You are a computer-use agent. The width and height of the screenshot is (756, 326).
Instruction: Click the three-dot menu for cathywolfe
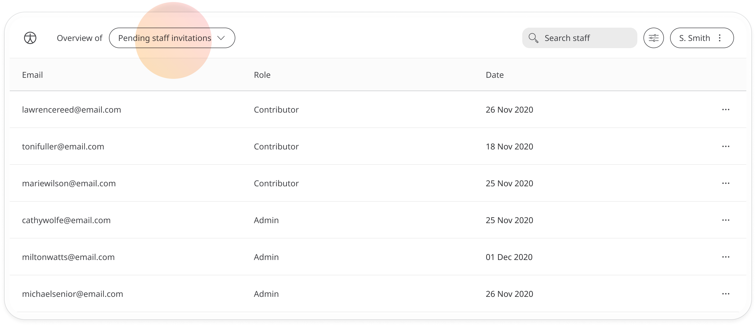(726, 220)
